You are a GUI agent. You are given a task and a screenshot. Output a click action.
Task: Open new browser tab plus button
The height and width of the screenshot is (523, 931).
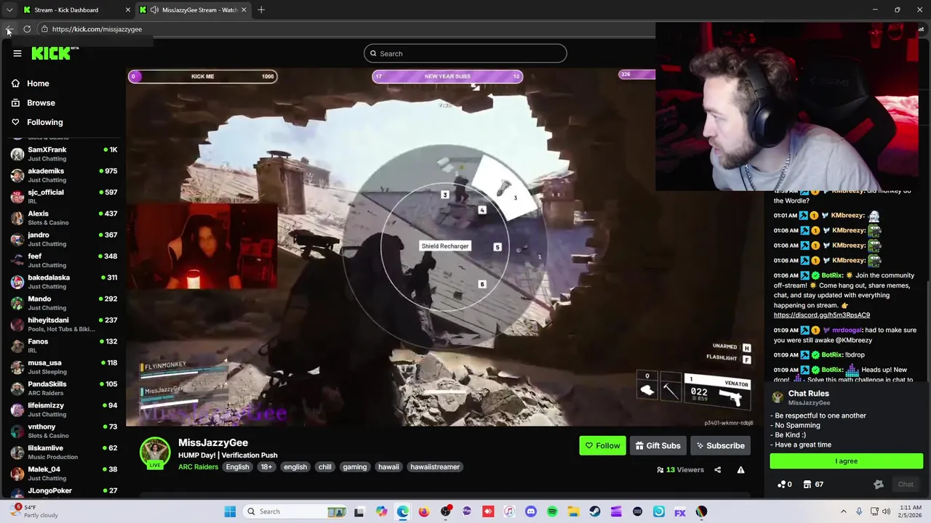(261, 9)
